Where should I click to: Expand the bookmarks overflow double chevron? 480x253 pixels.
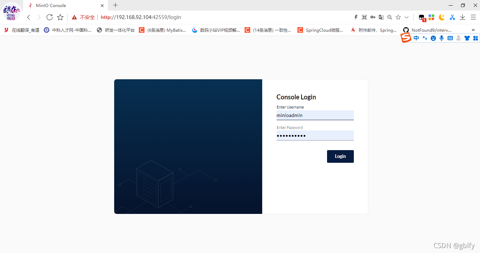click(x=473, y=30)
